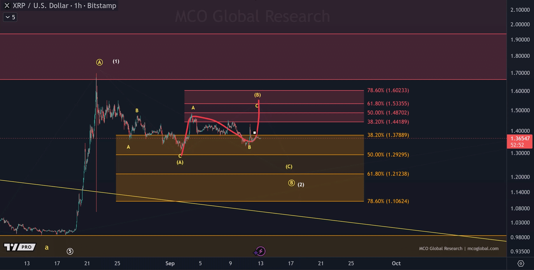Select the white (1) wave label
The width and height of the screenshot is (534, 270).
[x=116, y=61]
